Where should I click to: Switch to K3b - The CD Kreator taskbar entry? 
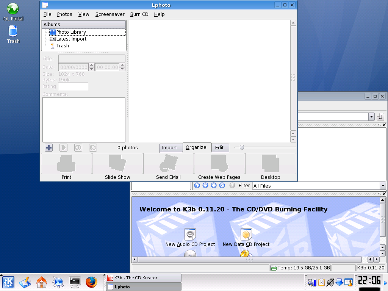[144, 278]
